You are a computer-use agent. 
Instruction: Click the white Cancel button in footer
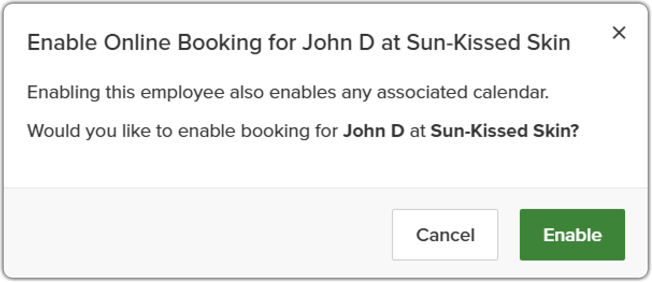(x=445, y=235)
